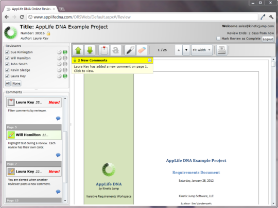The image size is (278, 208).
Task: Go to previous page with up triangle
Action: 179,50
